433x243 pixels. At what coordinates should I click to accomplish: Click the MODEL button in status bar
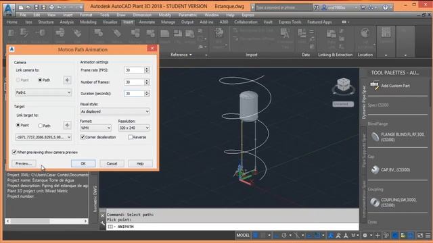(x=243, y=236)
